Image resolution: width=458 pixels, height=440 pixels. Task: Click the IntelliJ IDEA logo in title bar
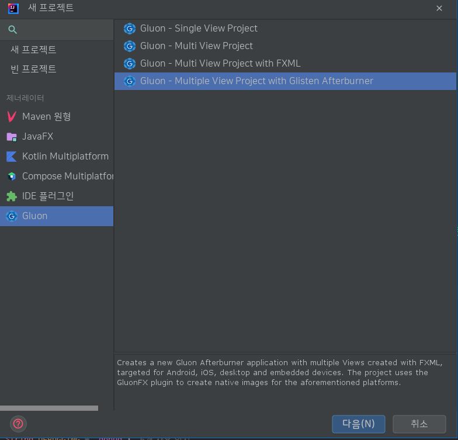[x=13, y=8]
